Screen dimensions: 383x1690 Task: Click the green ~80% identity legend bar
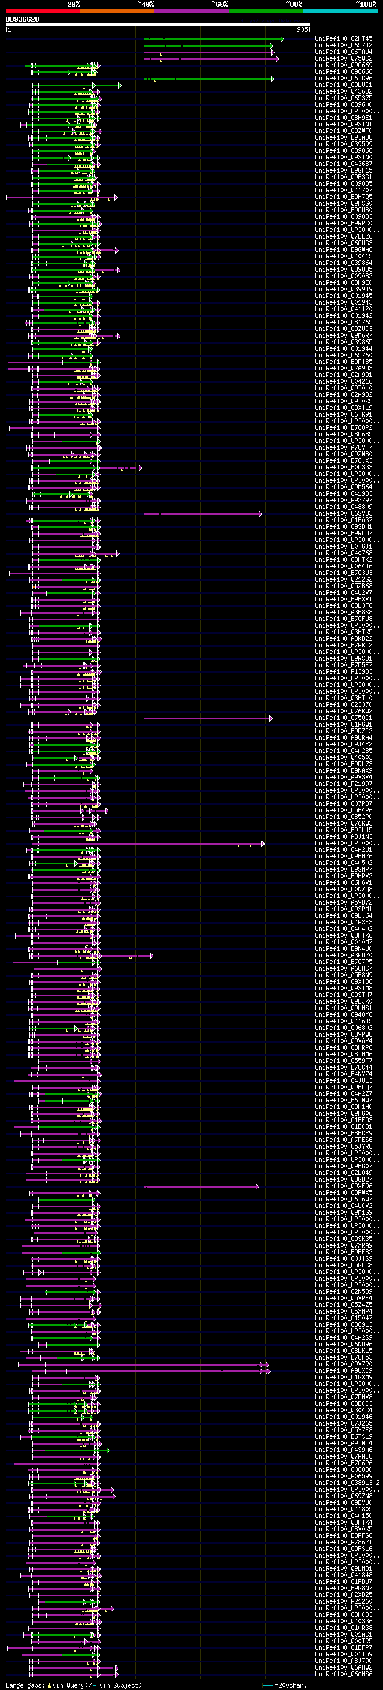click(x=266, y=11)
